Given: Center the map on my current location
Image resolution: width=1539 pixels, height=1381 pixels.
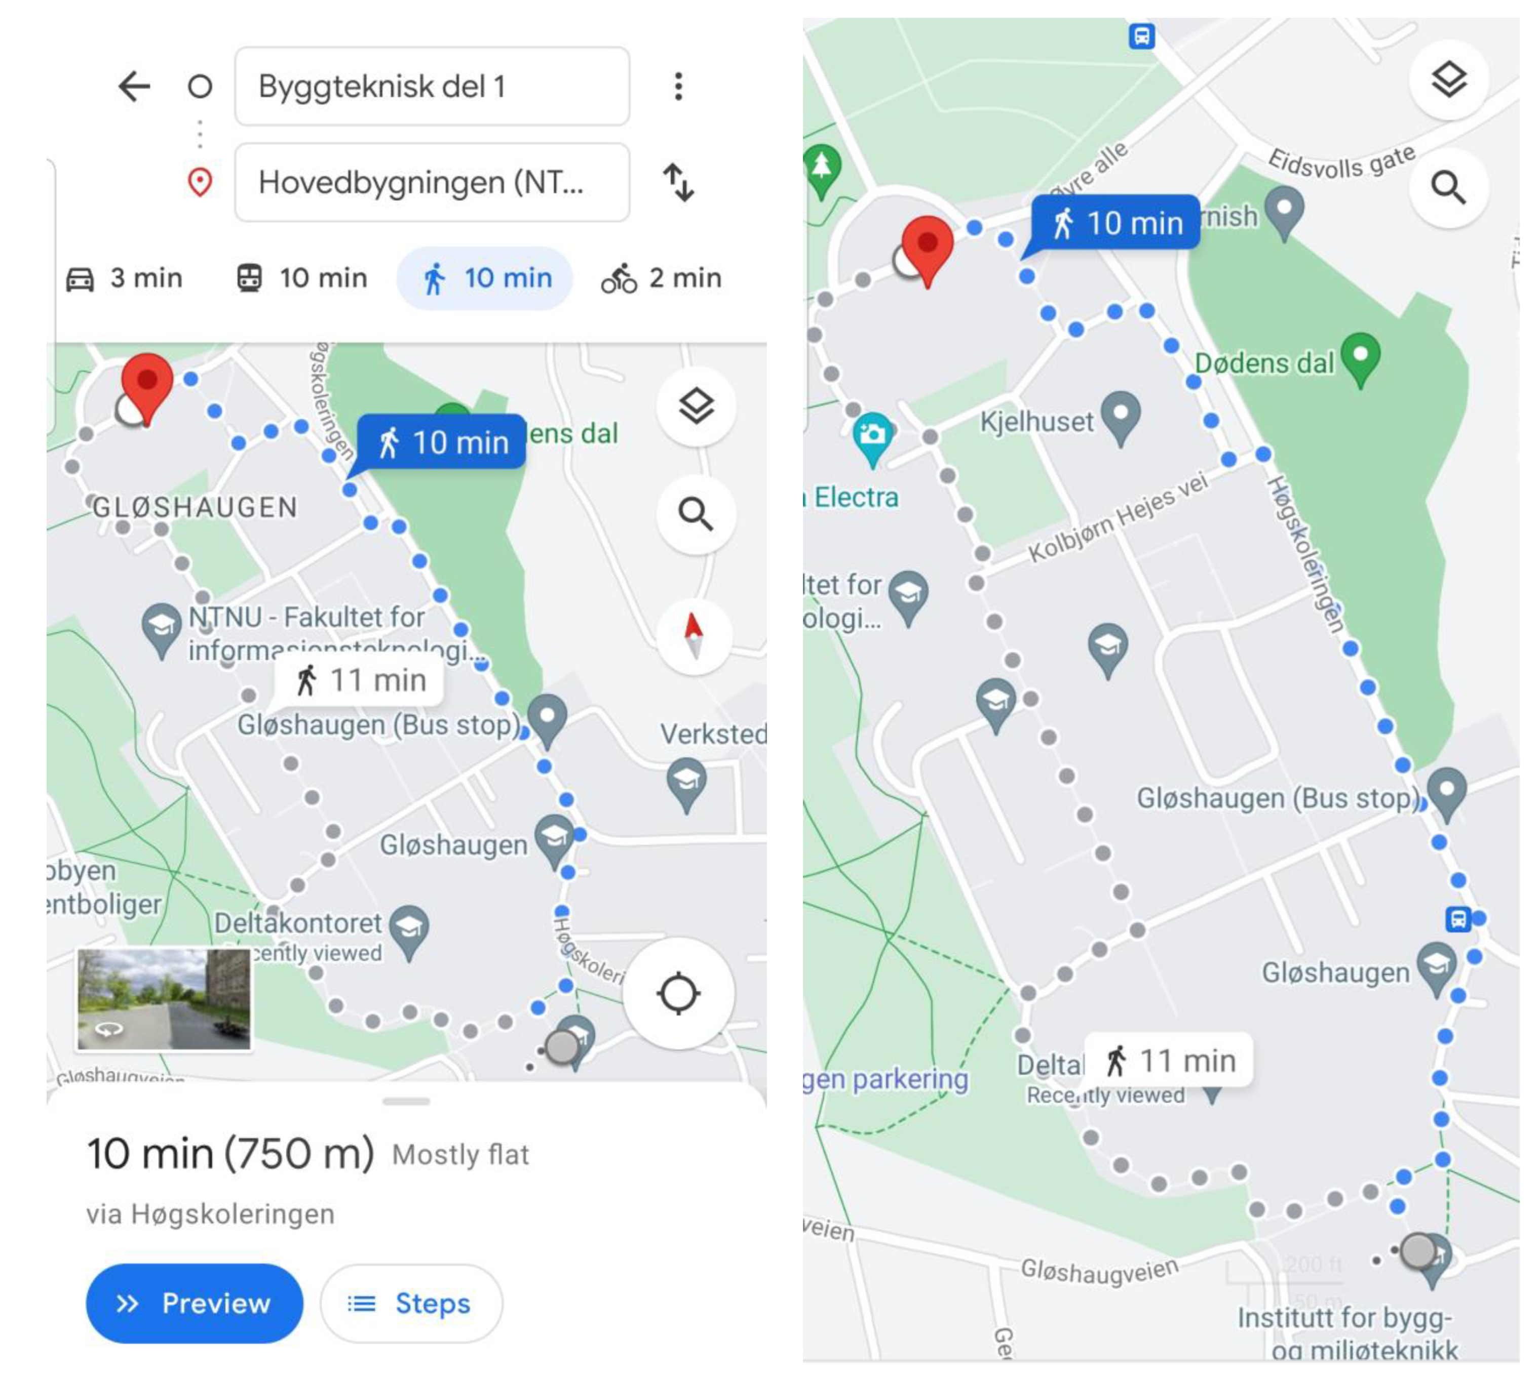Looking at the screenshot, I should pos(678,993).
